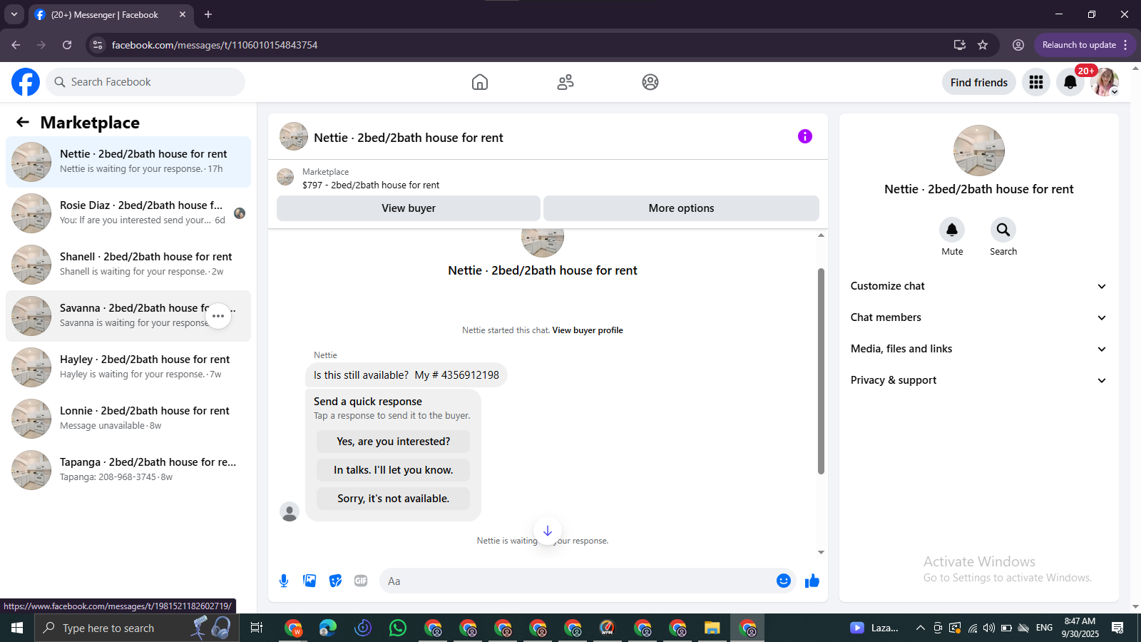This screenshot has height=642, width=1141.
Task: Send a thumbs-up like
Action: pos(812,581)
